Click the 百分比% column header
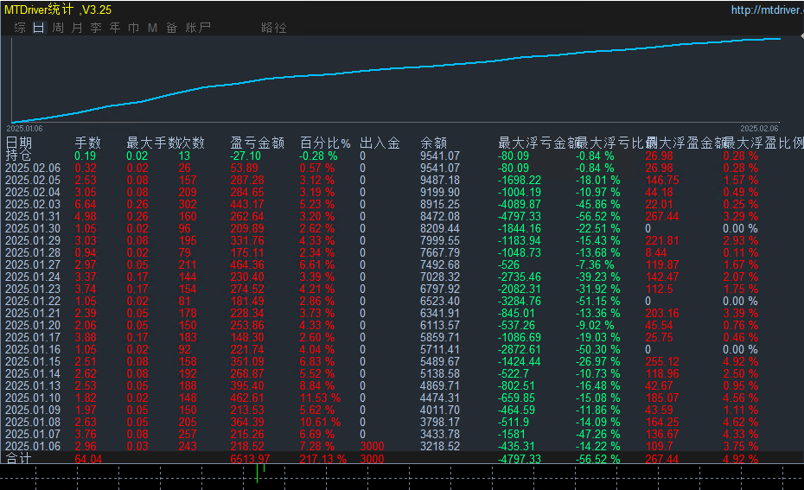 pyautogui.click(x=325, y=143)
